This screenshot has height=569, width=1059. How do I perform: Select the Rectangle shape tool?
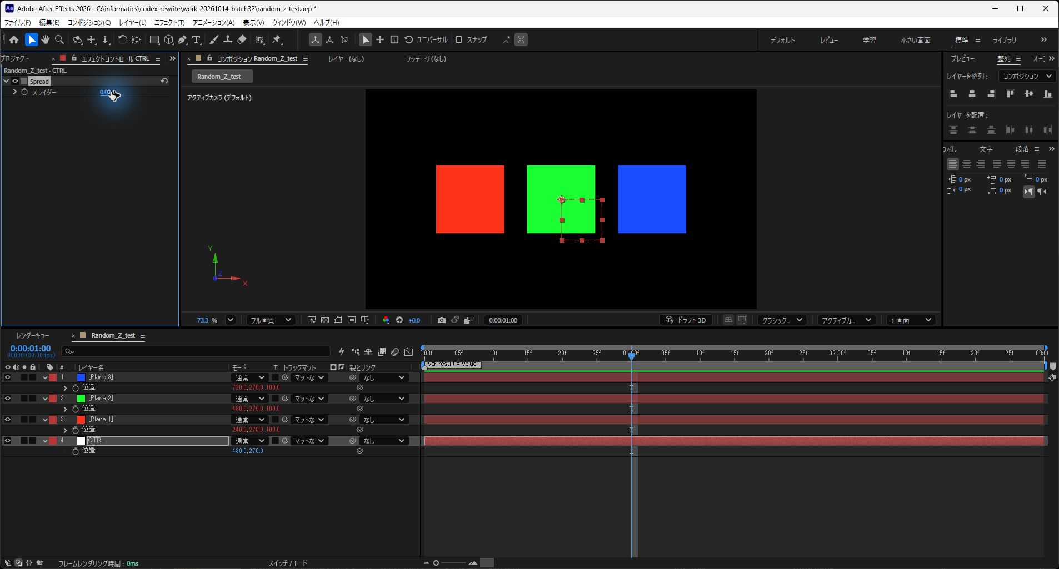click(154, 39)
